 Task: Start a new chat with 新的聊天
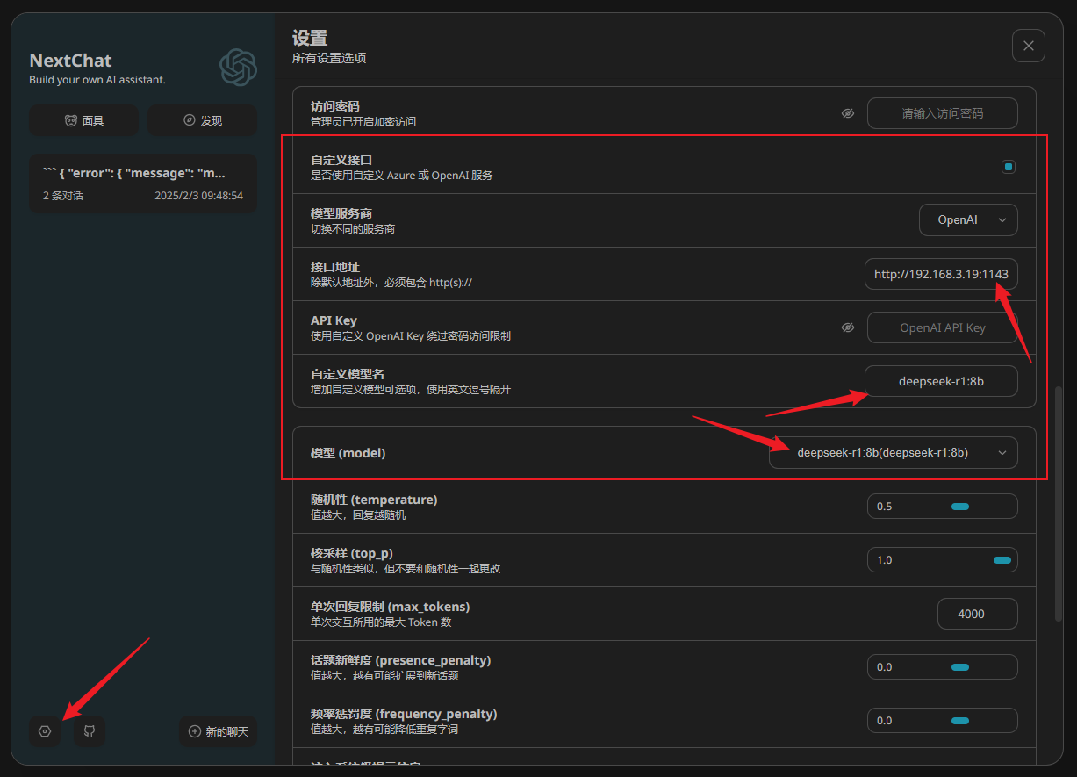[218, 730]
